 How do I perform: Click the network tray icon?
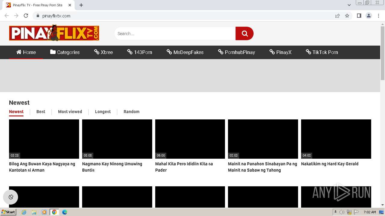[349, 212]
